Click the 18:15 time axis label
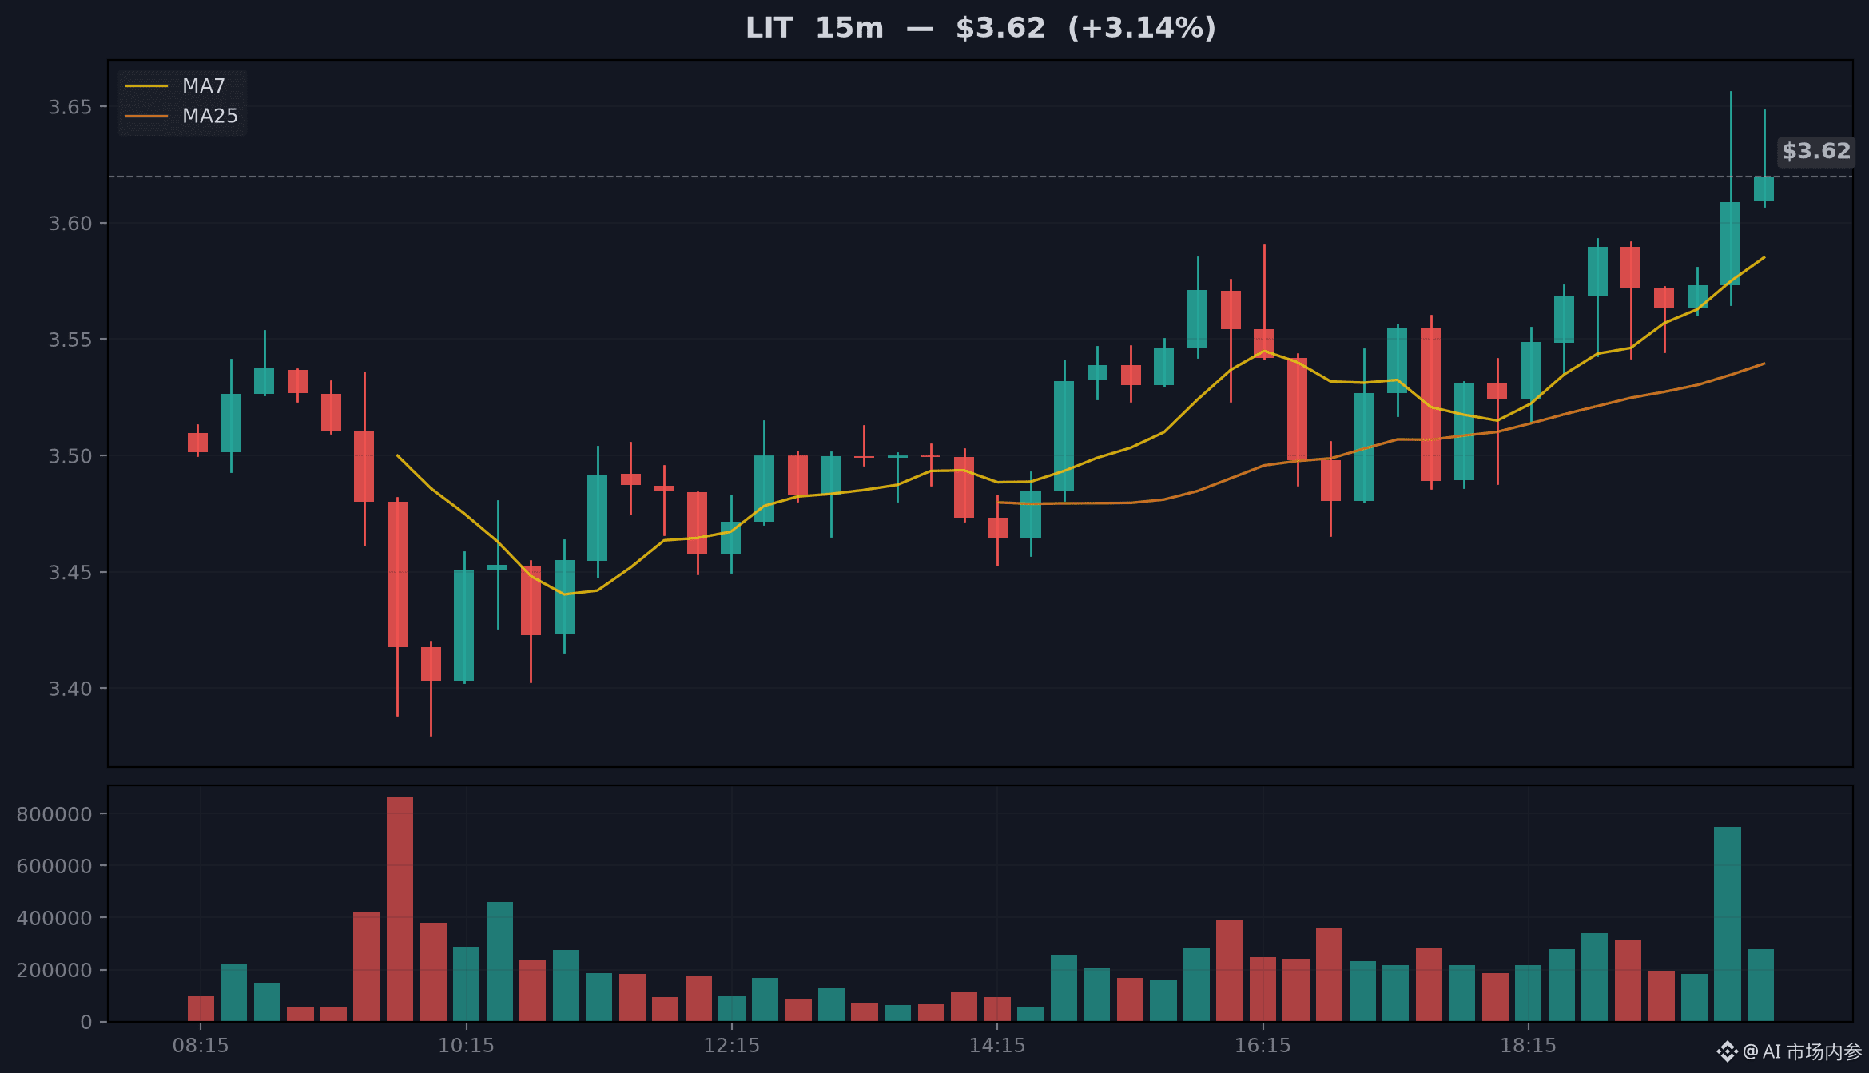Viewport: 1869px width, 1073px height. pos(1528,1045)
